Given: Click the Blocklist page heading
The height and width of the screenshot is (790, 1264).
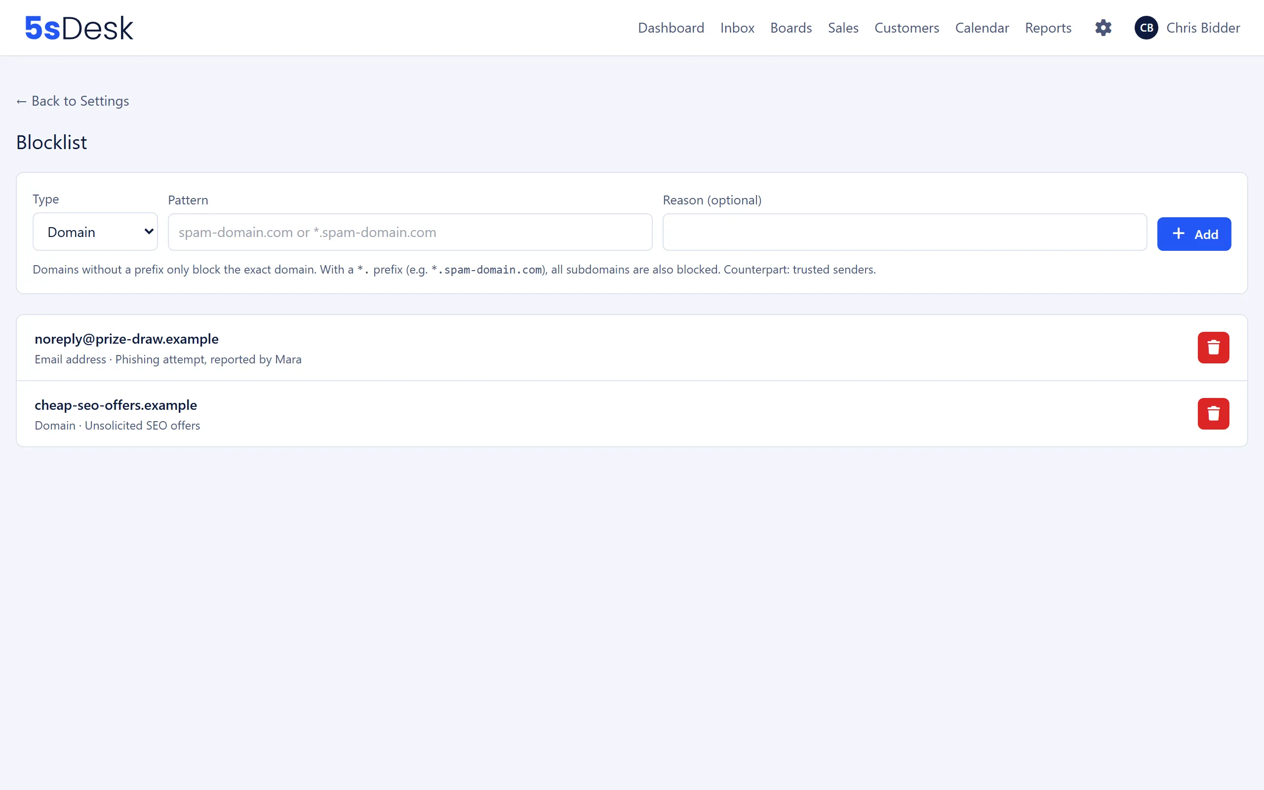Looking at the screenshot, I should pyautogui.click(x=51, y=142).
